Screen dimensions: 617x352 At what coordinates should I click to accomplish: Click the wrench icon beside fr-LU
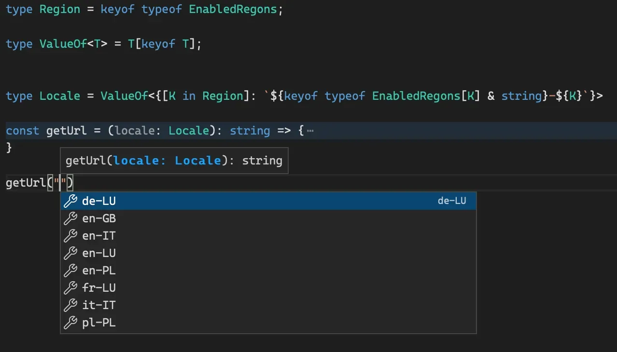tap(70, 288)
